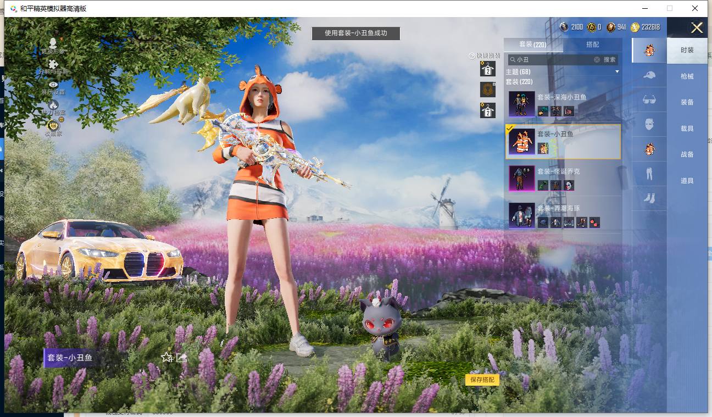Select the clothing icon between mask and pants
The width and height of the screenshot is (712, 417).
click(x=649, y=148)
